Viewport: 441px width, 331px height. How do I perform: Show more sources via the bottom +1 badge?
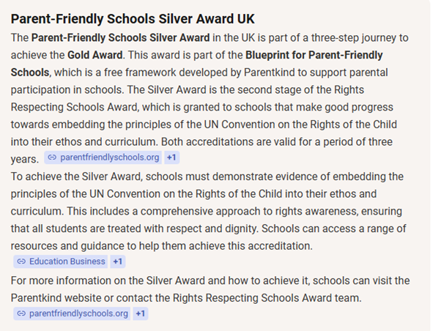(141, 313)
